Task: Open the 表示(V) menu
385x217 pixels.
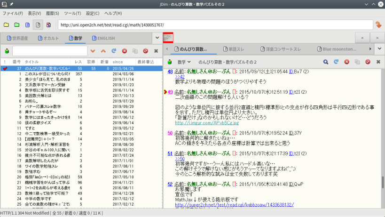Action: pos(34,13)
